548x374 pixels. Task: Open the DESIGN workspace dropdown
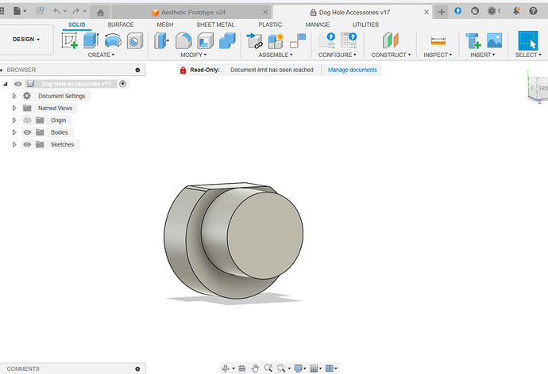point(26,39)
